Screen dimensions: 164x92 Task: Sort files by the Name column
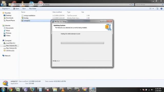[x=23, y=12]
